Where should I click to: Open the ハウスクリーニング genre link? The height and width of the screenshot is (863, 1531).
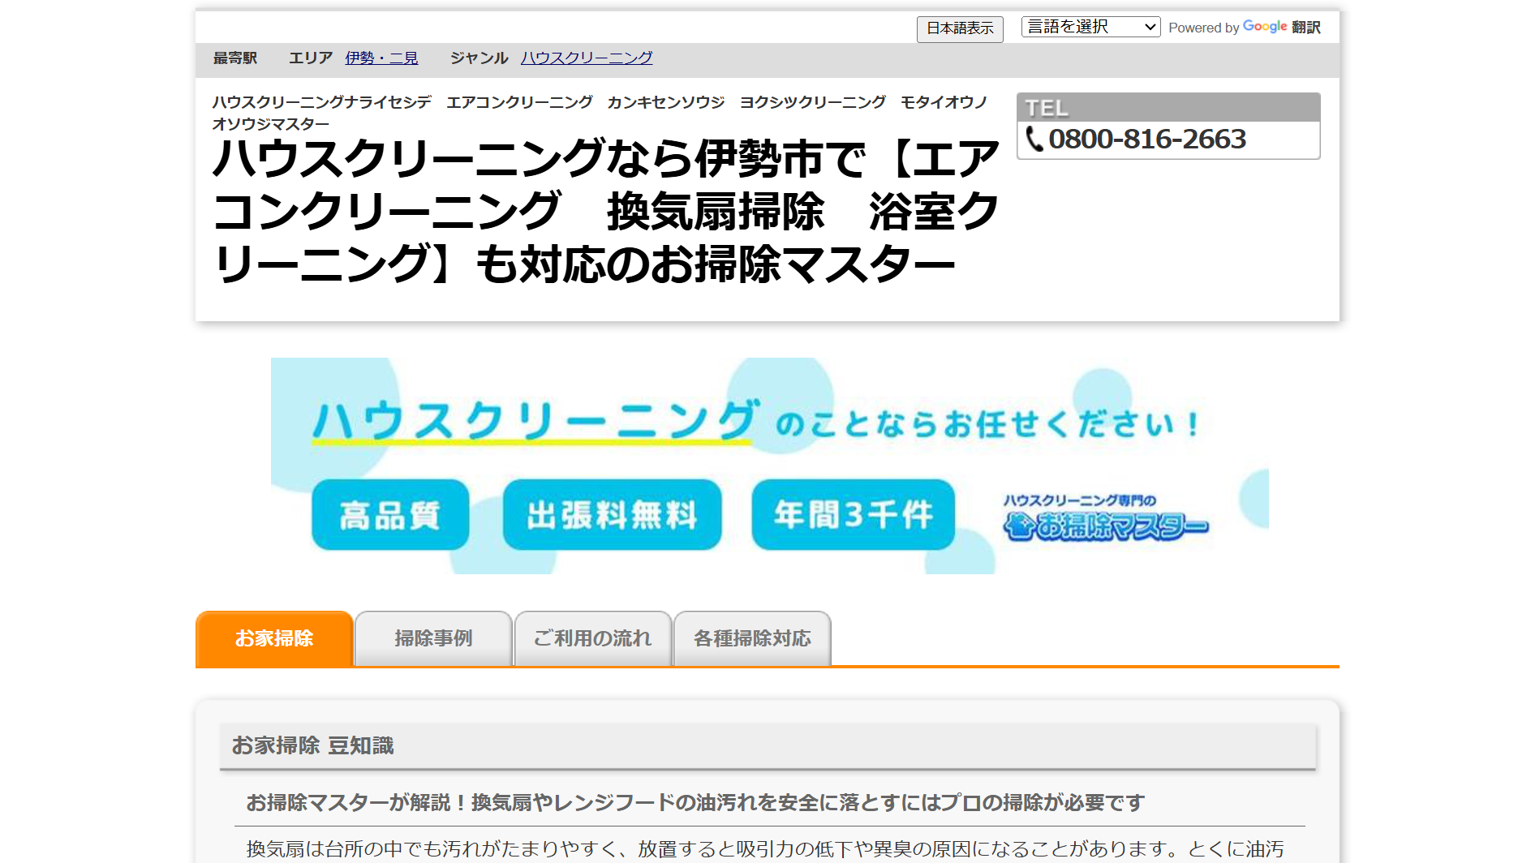pyautogui.click(x=586, y=58)
